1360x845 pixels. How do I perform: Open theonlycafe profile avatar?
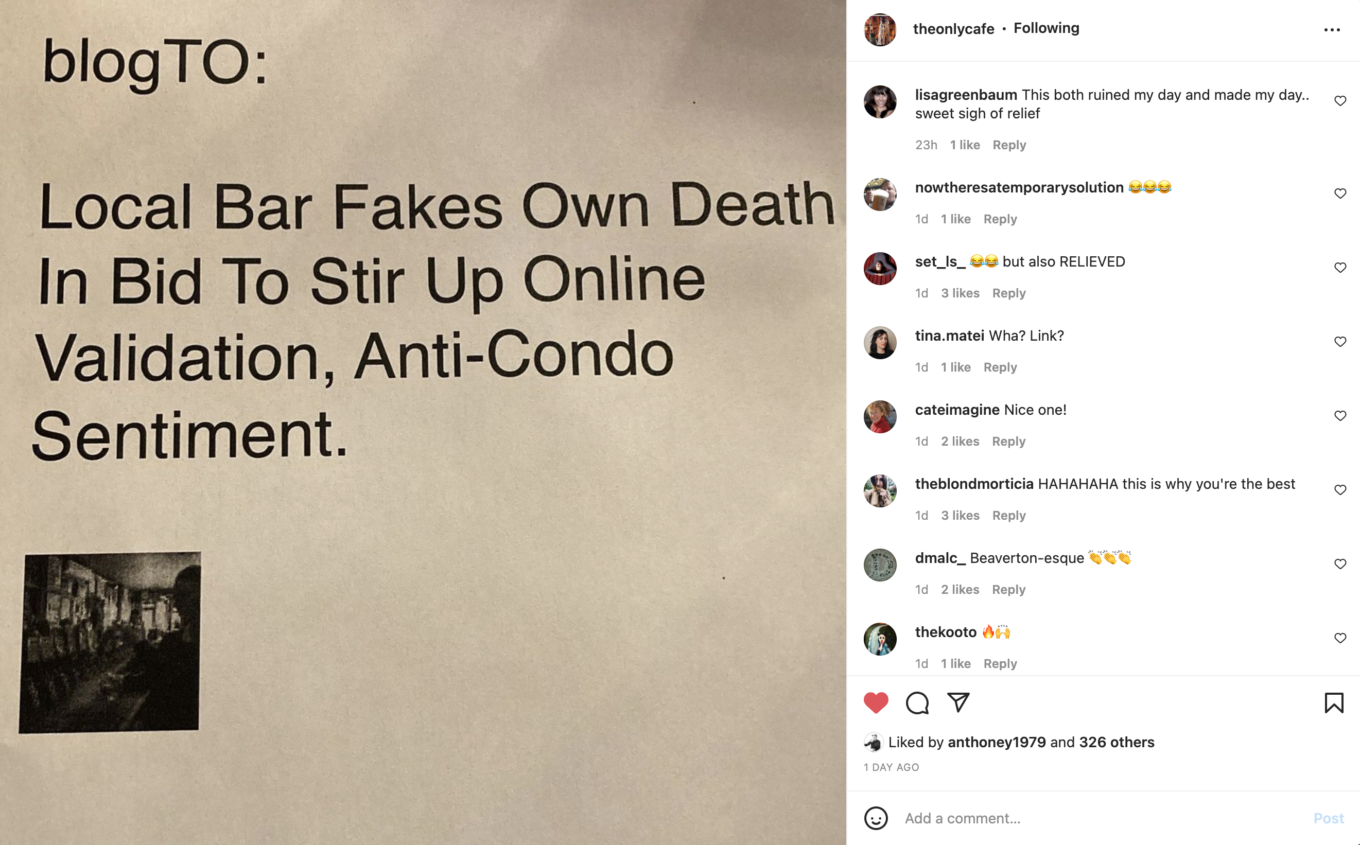[880, 30]
